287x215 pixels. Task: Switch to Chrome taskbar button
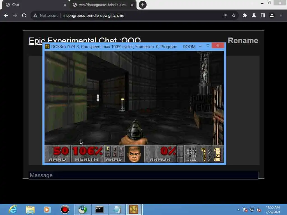point(83,209)
